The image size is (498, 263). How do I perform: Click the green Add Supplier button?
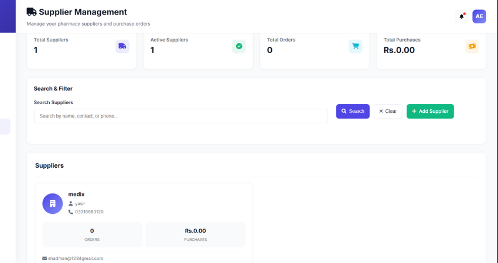pyautogui.click(x=430, y=111)
